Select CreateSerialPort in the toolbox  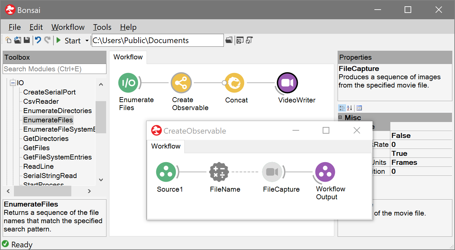coord(49,92)
